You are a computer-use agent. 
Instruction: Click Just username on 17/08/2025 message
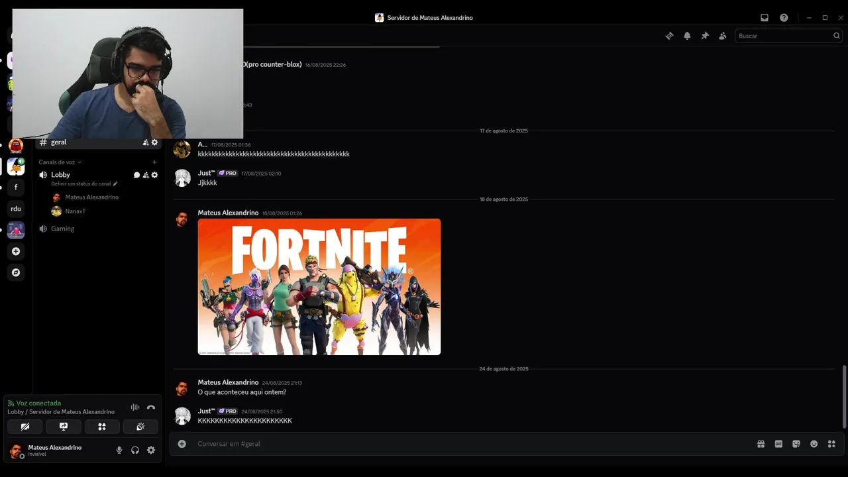[206, 173]
